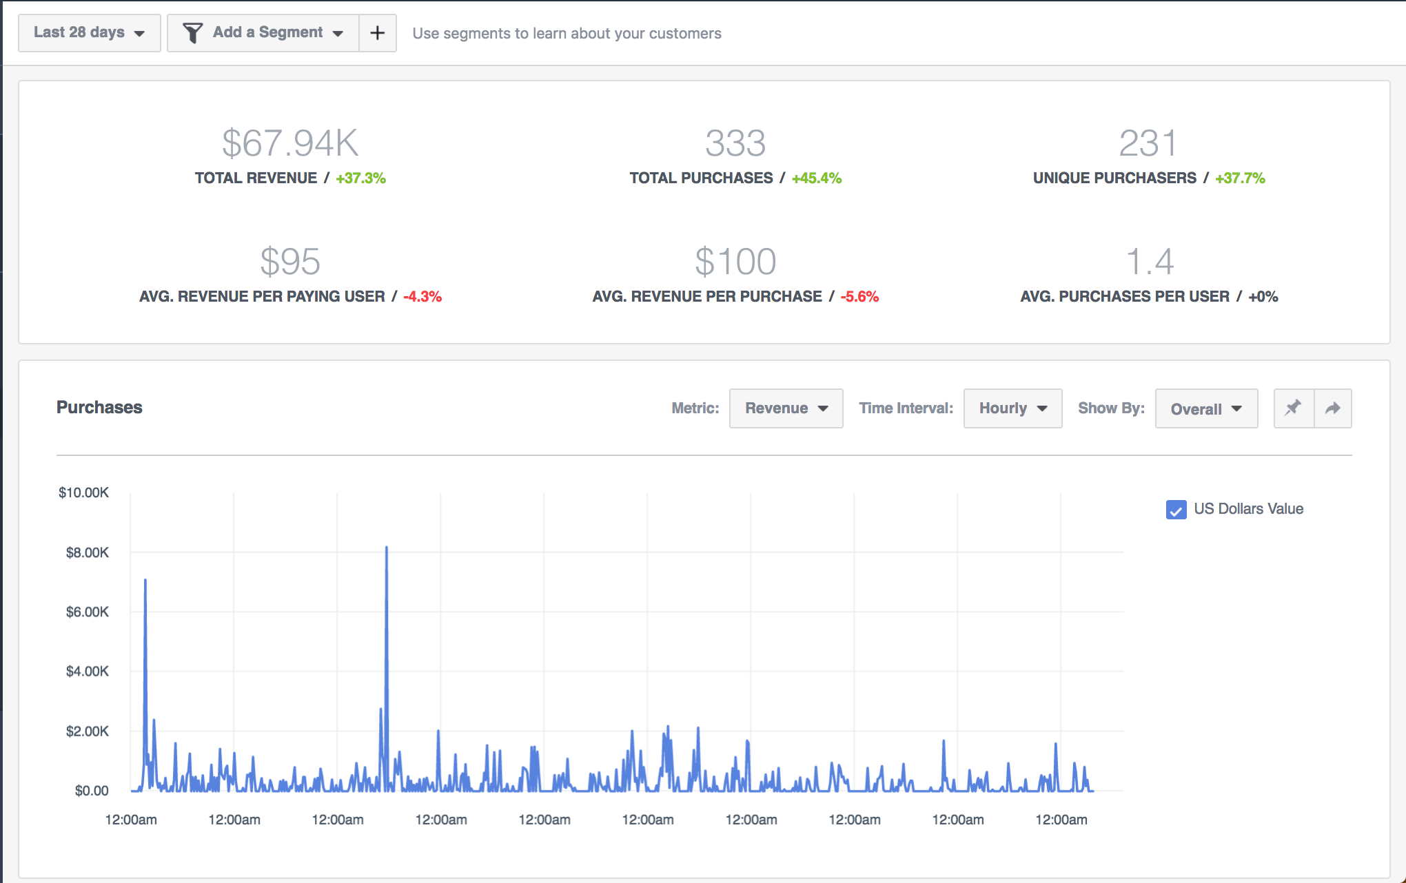The height and width of the screenshot is (883, 1406).
Task: Click the -5.6% change indicator
Action: point(859,297)
